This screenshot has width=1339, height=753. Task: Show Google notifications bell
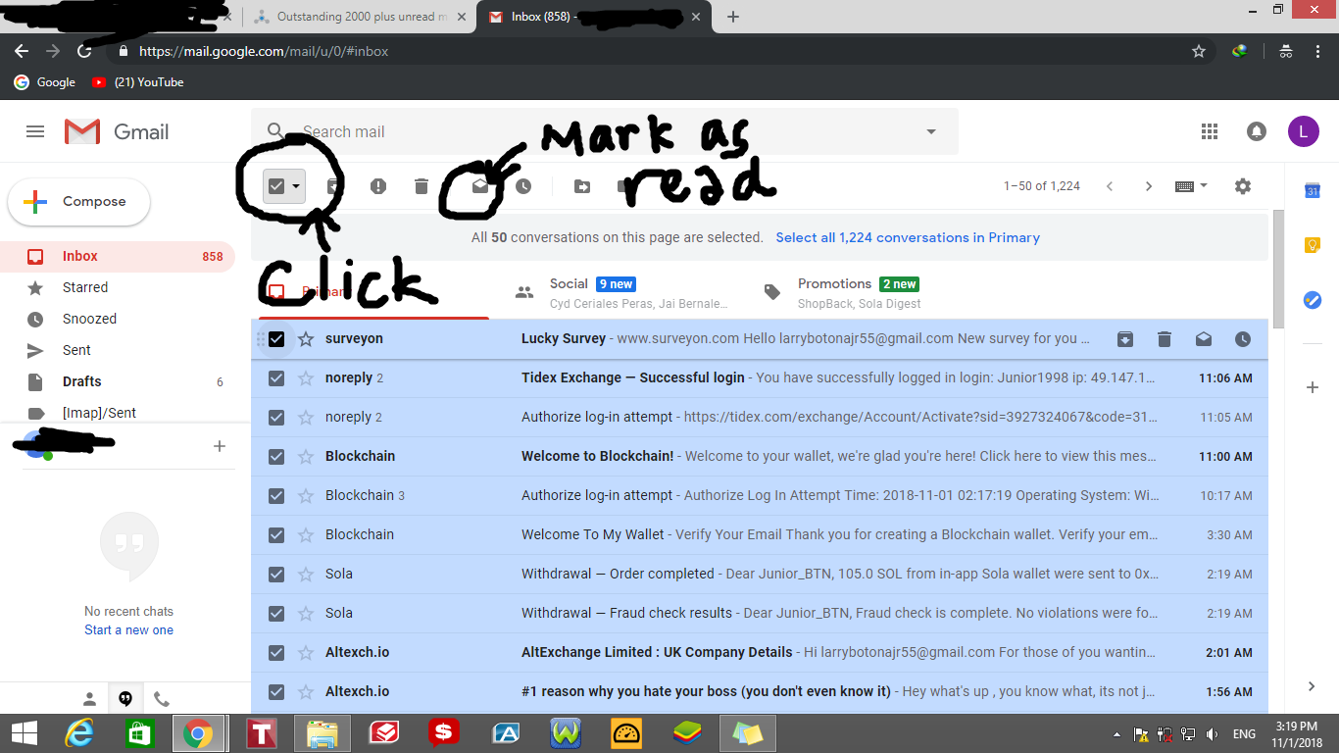[x=1256, y=131]
